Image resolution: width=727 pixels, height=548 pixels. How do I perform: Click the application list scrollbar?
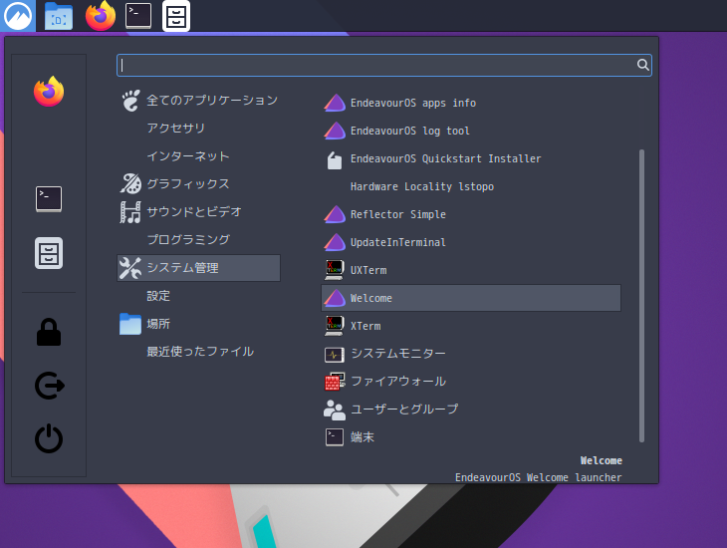[x=641, y=296]
